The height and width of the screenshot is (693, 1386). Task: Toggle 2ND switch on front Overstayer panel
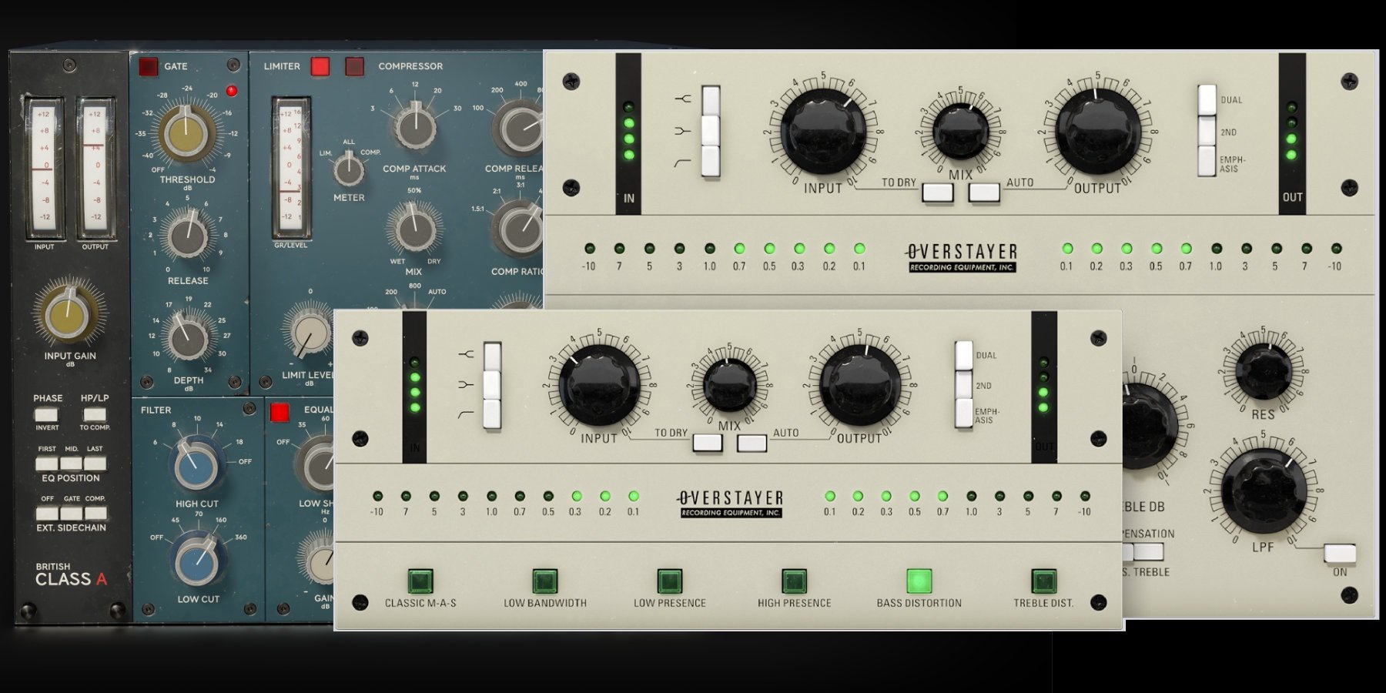(x=963, y=385)
